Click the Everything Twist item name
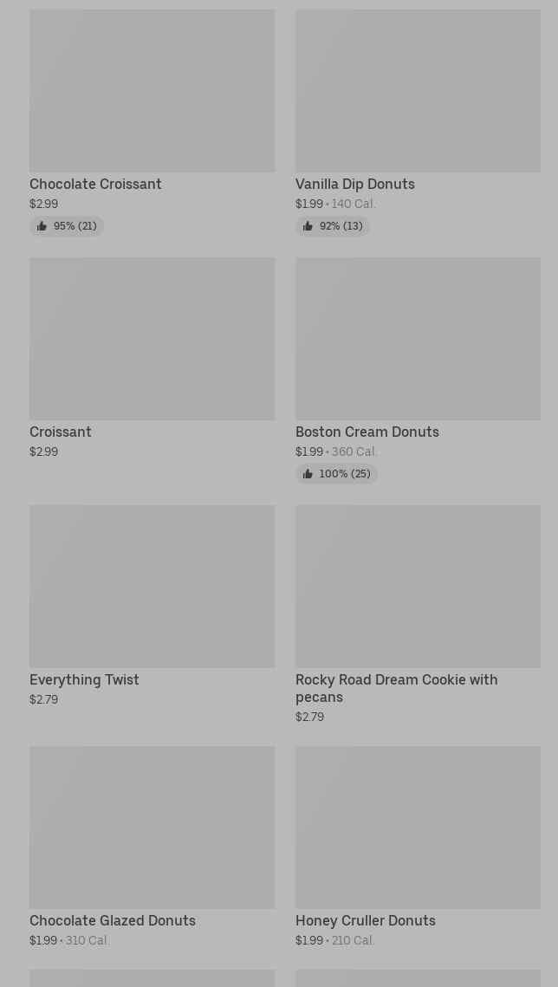The image size is (558, 987). 84,680
